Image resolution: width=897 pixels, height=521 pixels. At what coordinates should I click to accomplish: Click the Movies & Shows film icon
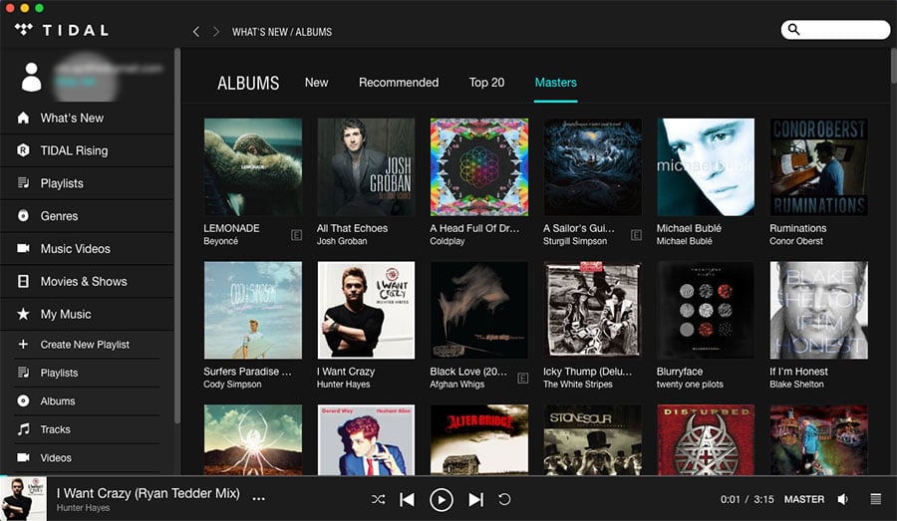point(23,281)
